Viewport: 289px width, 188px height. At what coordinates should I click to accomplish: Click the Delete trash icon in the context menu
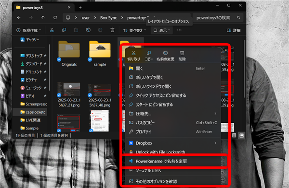[182, 53]
